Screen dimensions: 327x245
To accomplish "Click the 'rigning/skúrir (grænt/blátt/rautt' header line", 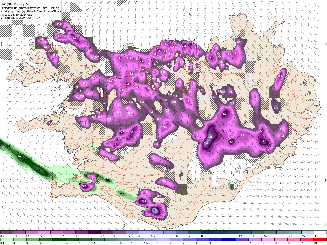I will click(30, 8).
